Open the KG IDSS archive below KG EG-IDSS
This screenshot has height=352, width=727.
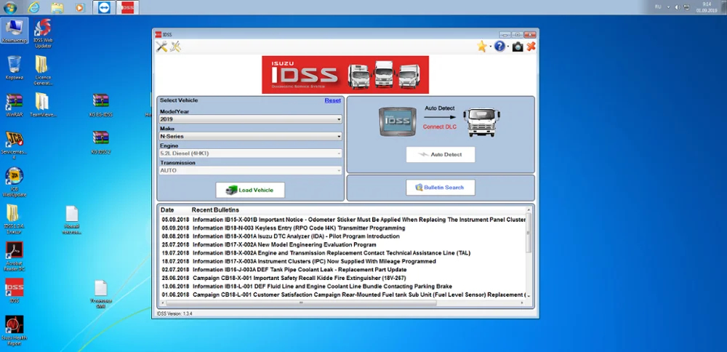pos(100,143)
